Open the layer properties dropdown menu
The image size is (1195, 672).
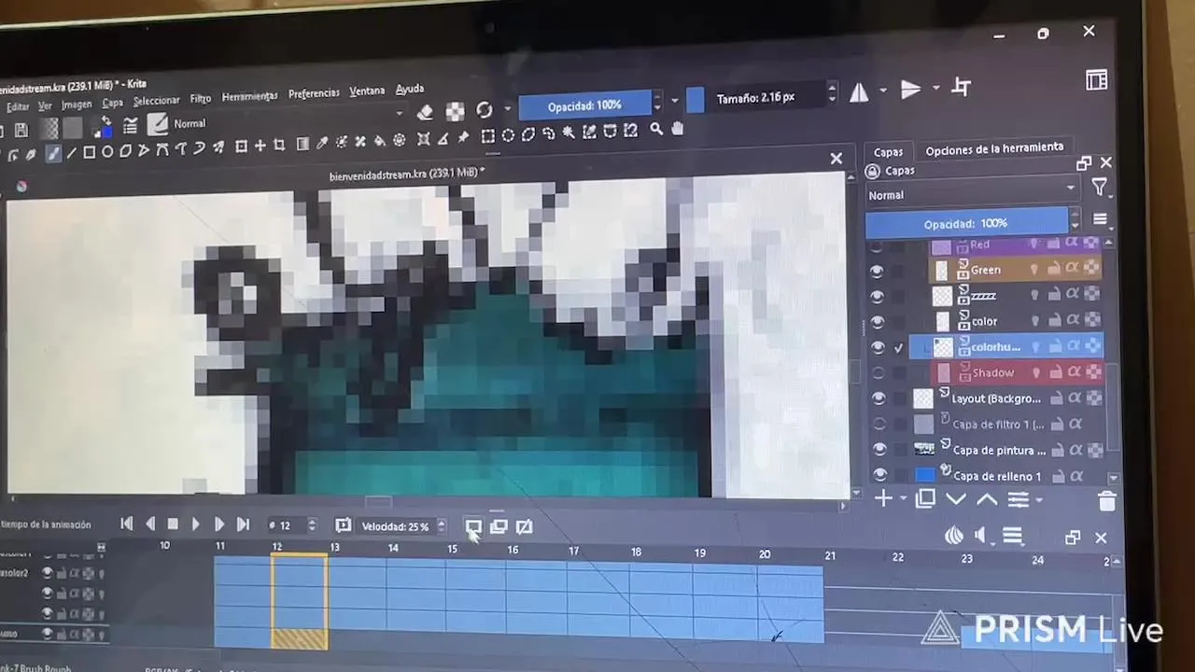1022,500
